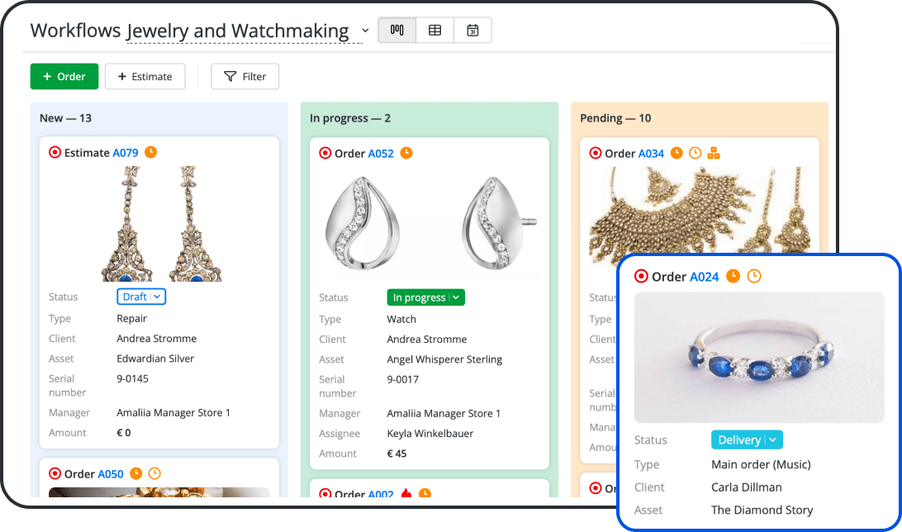The width and height of the screenshot is (902, 532).
Task: Click the subtasks icon on Order A034
Action: [714, 153]
